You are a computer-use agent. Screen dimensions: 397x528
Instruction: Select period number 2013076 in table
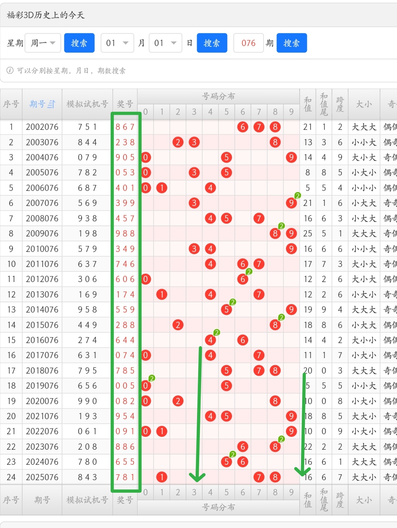coord(42,295)
